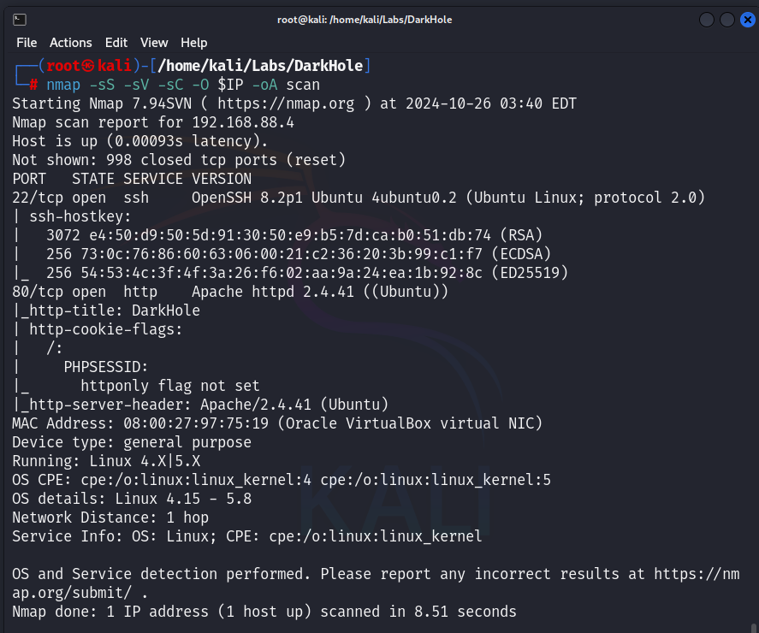Open the View menu
Viewport: 759px width, 633px height.
coord(154,43)
